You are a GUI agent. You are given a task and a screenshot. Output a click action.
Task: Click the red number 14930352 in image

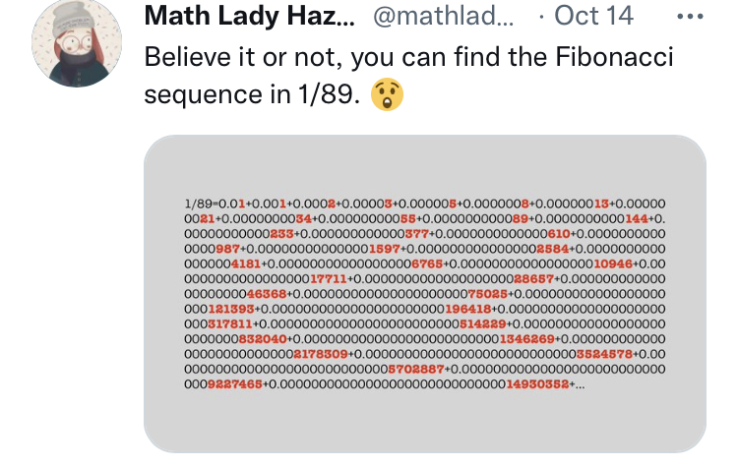(x=537, y=383)
